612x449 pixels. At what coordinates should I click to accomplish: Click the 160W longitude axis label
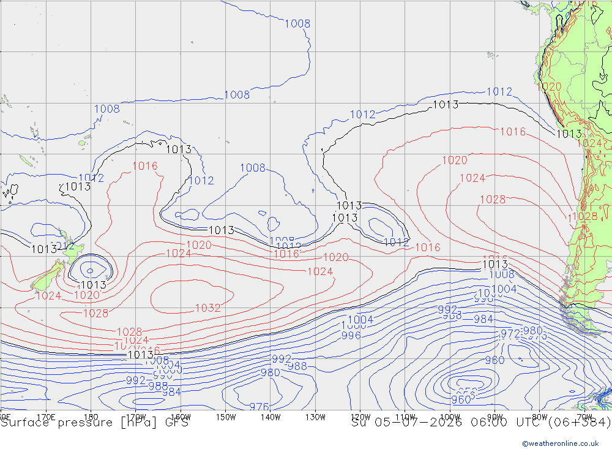(181, 417)
